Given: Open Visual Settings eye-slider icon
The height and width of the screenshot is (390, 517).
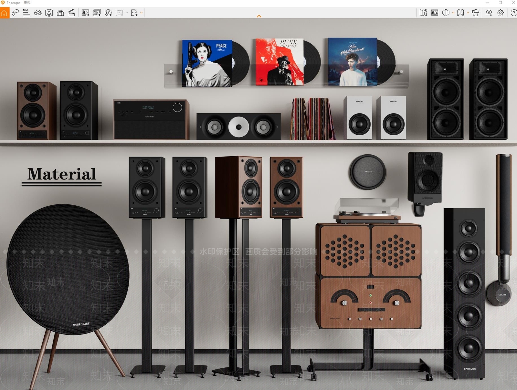Looking at the screenshot, I should click(489, 13).
